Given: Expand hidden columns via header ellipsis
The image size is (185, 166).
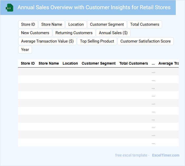Looking at the screenshot, I should click(x=153, y=63).
